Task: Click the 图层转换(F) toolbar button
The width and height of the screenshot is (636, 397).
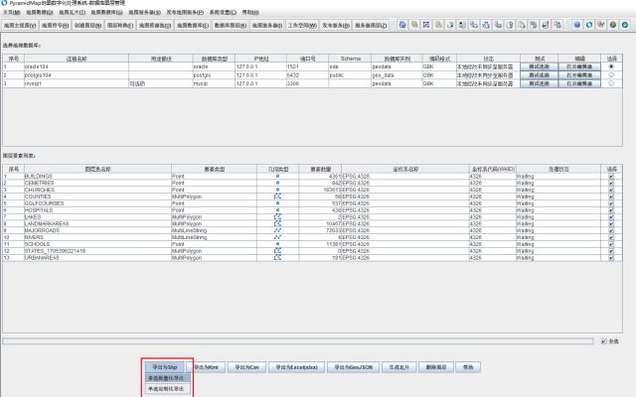Action: point(120,25)
